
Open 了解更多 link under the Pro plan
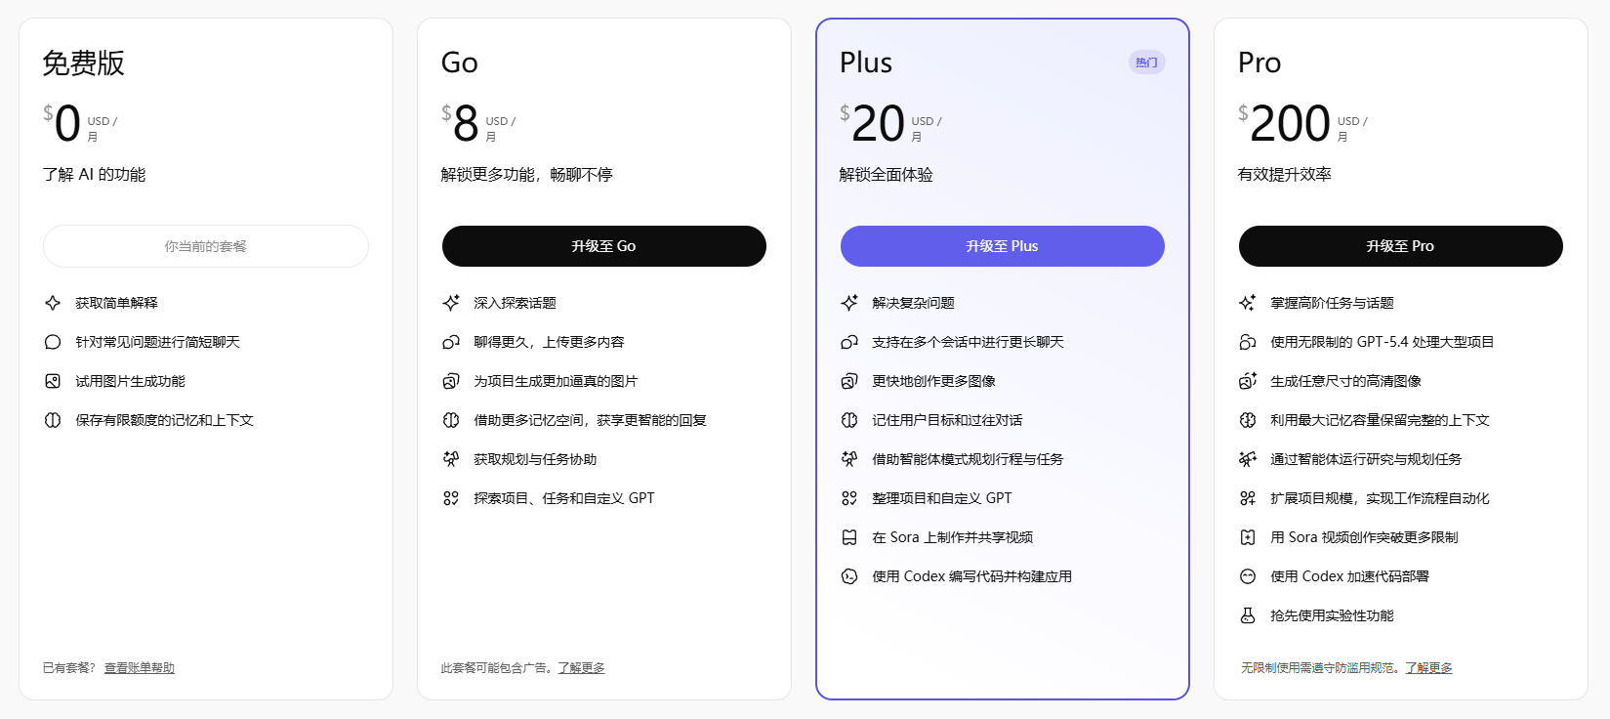[1428, 668]
